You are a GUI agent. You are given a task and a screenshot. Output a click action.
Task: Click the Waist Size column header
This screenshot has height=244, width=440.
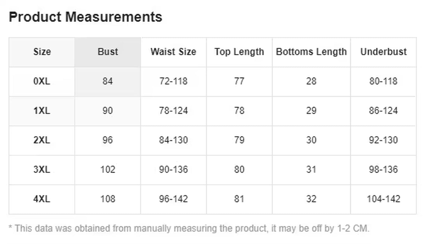click(x=173, y=52)
